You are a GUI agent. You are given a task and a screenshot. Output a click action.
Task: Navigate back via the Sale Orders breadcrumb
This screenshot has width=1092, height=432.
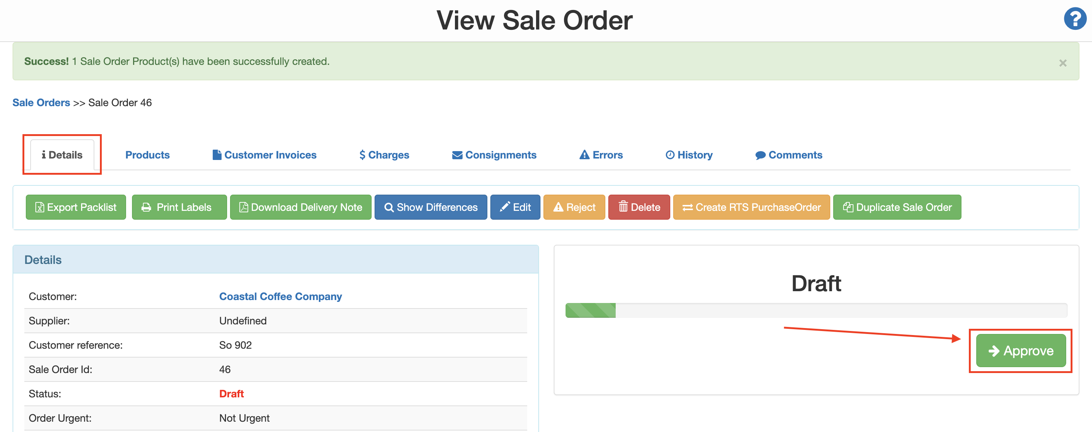(41, 102)
